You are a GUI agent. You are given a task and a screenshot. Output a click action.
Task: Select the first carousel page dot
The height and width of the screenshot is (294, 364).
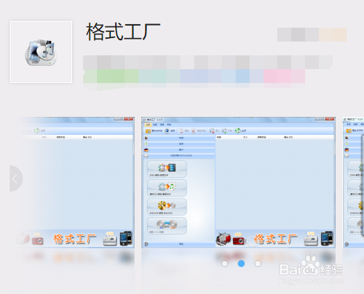click(x=225, y=264)
